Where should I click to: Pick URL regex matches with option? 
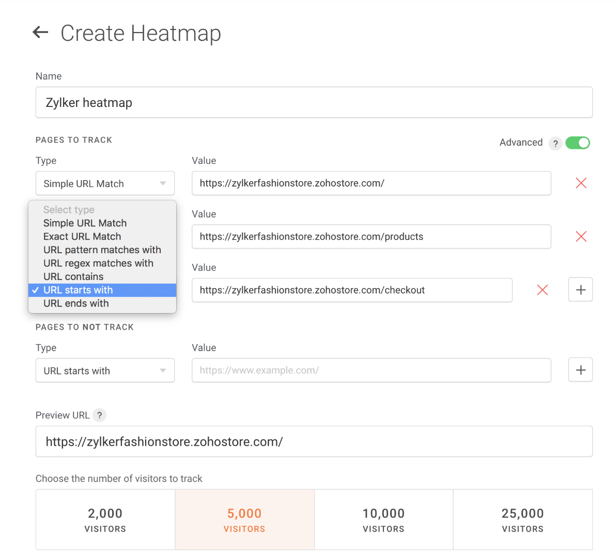tap(98, 263)
